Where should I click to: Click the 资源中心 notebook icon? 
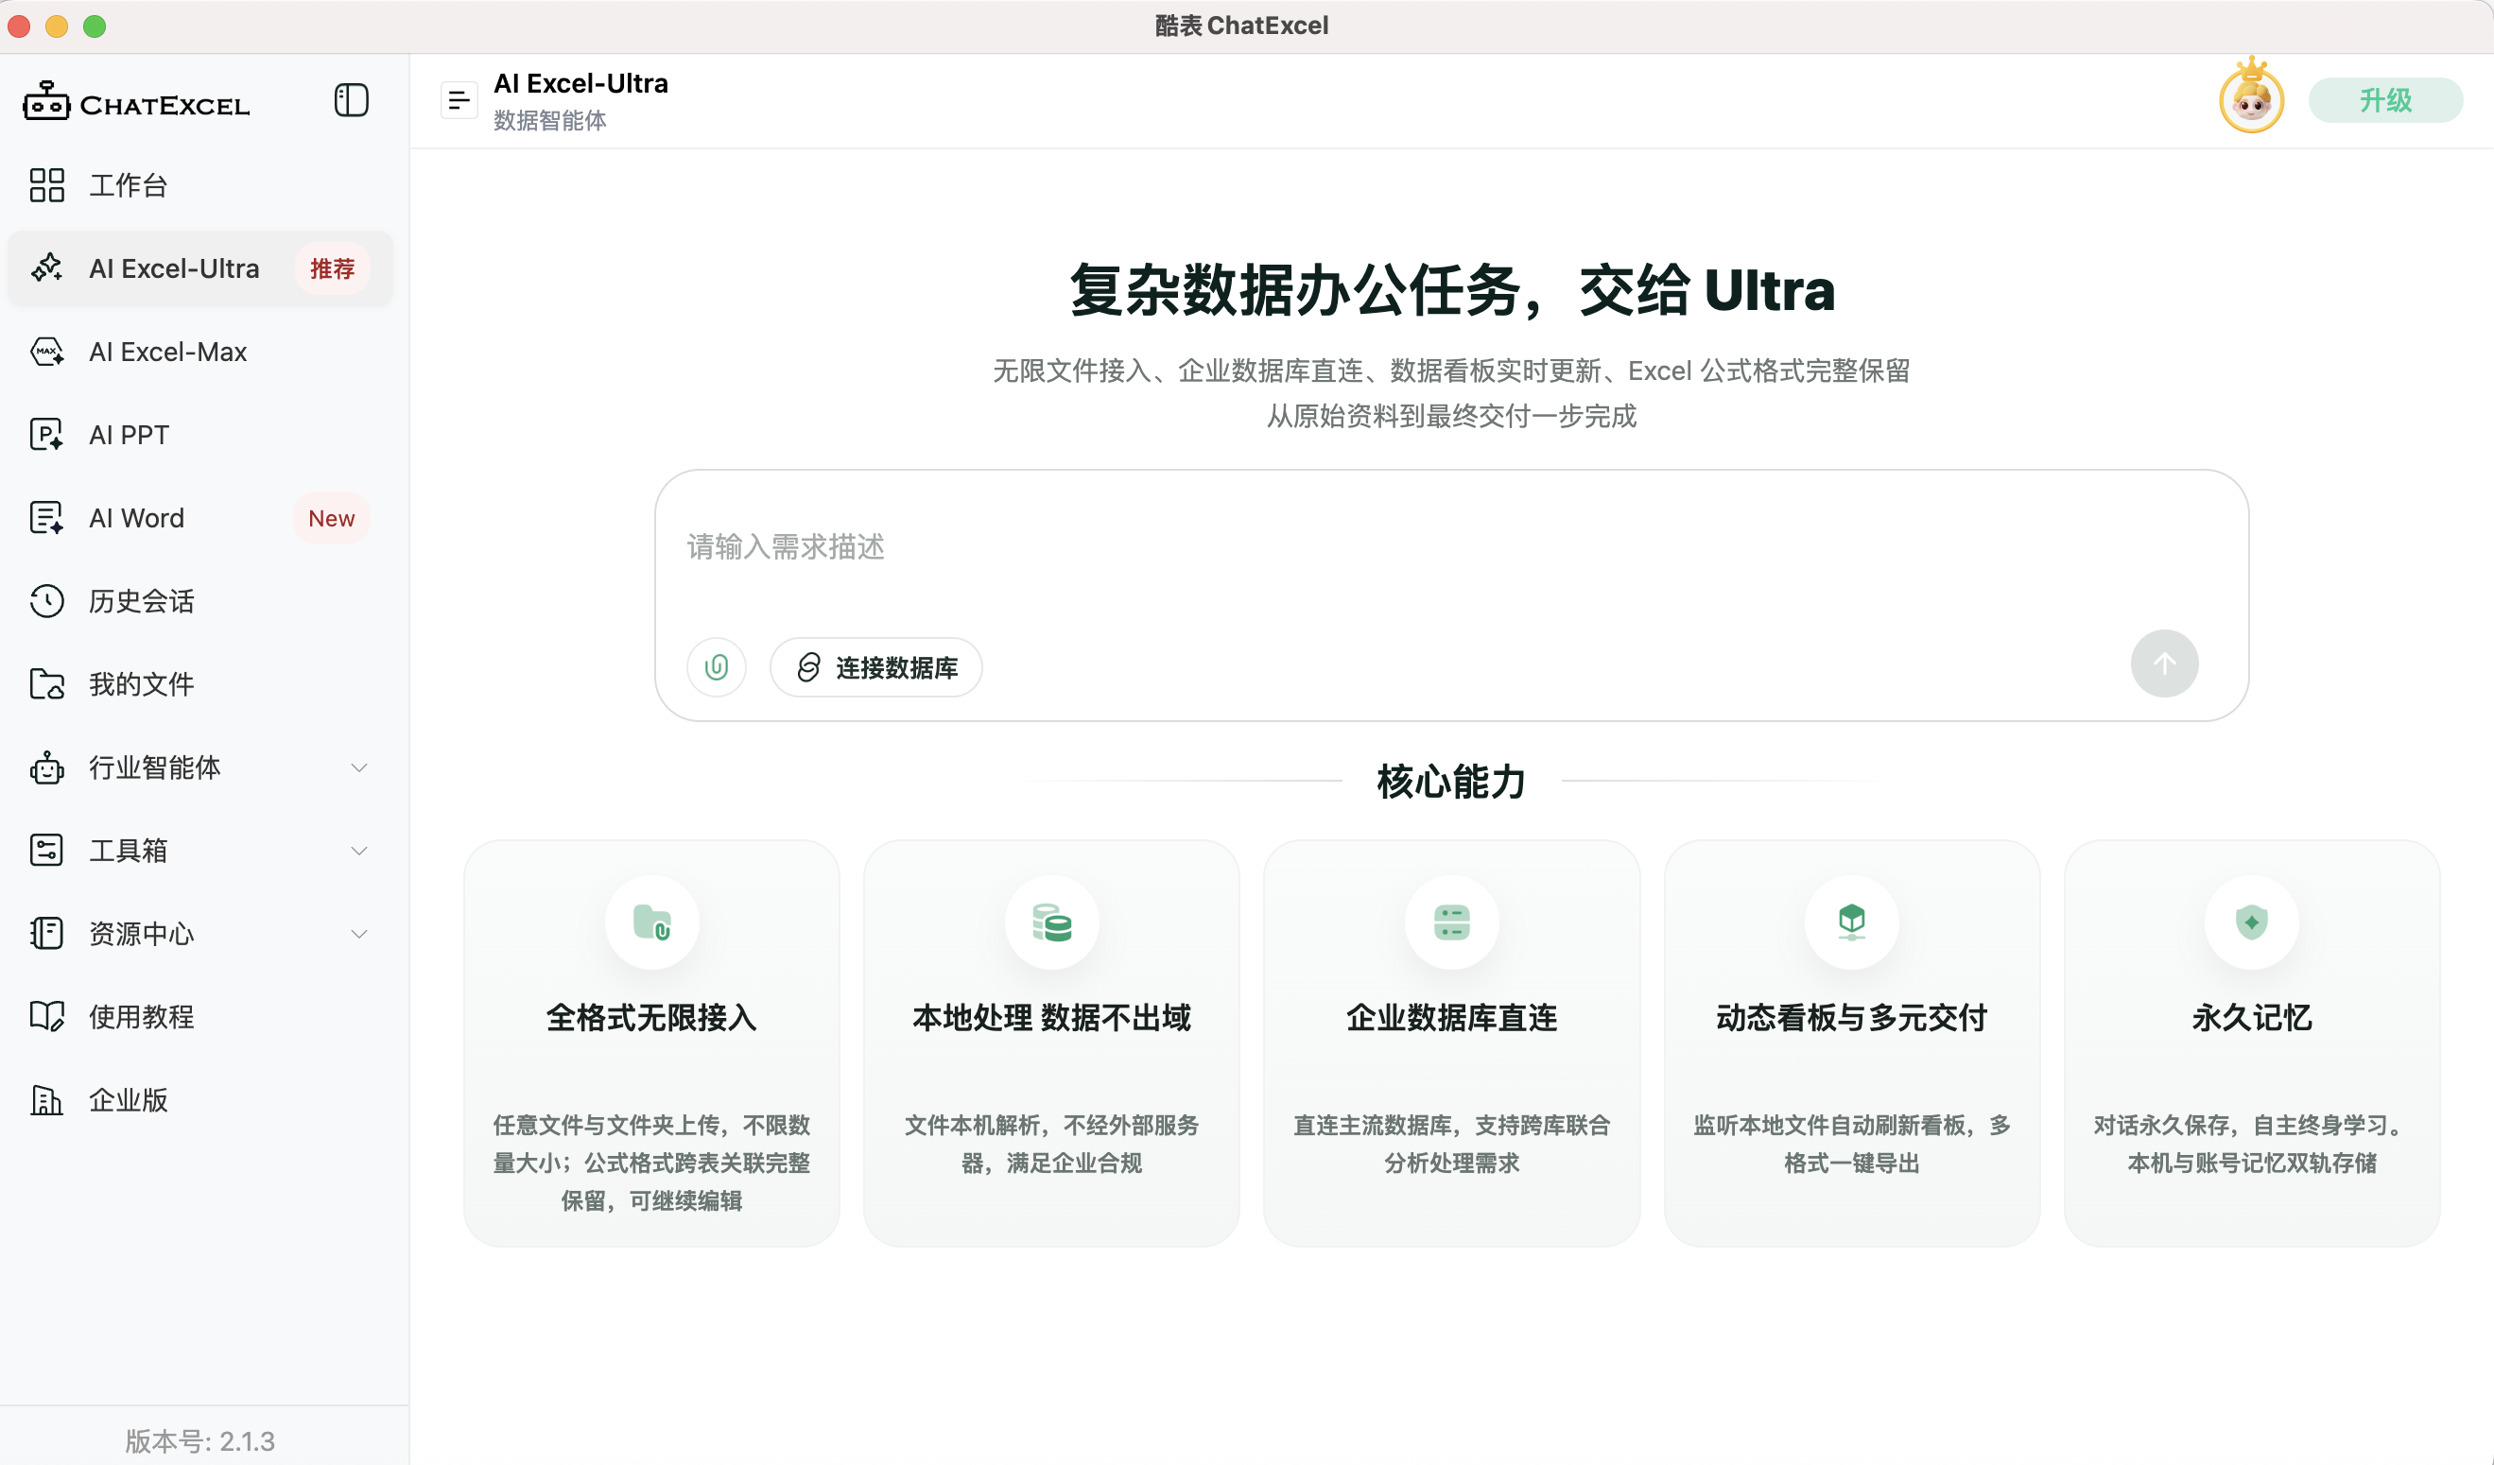tap(46, 933)
